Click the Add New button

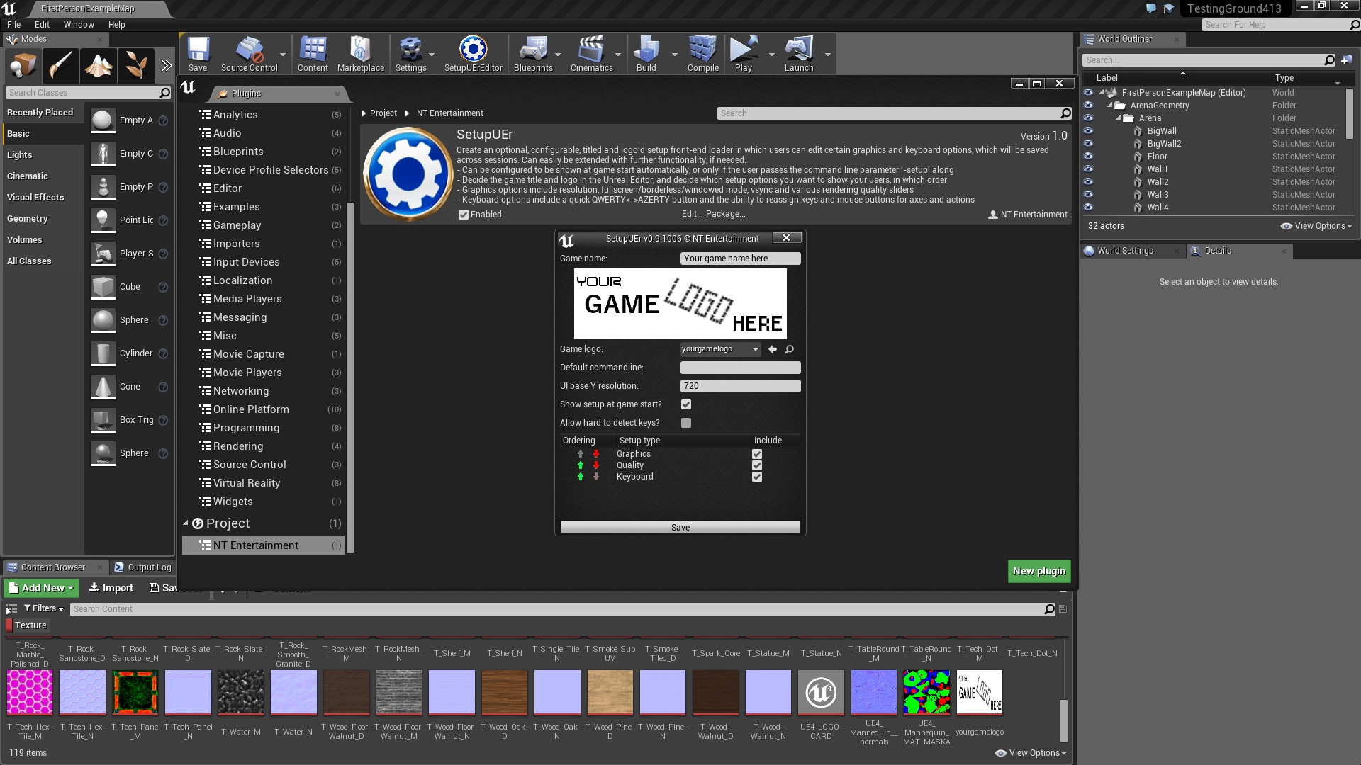(41, 588)
